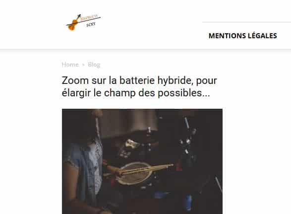
Task: Click the title line 'élargir le champ des possibles'
Action: (136, 93)
